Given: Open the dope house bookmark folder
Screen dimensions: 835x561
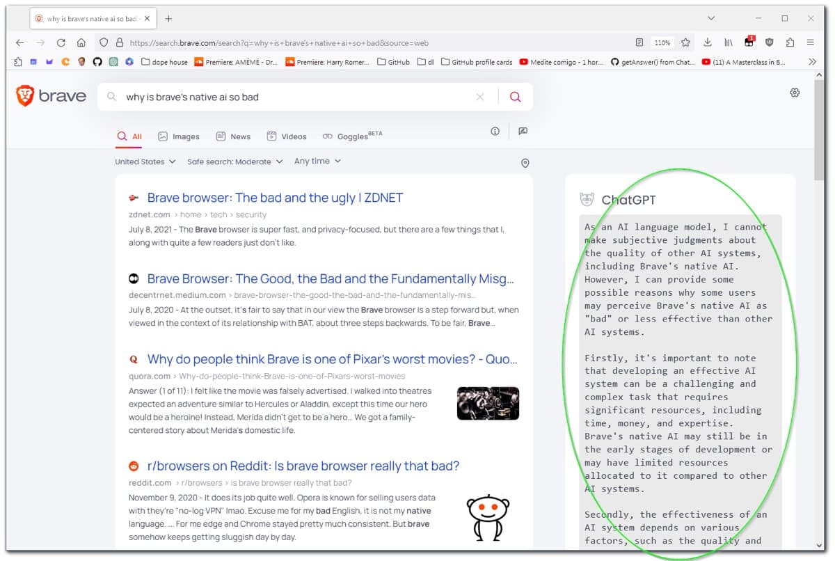Looking at the screenshot, I should coord(164,62).
